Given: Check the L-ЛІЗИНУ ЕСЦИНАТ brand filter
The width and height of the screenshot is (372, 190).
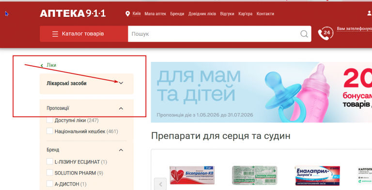Looking at the screenshot, I should pyautogui.click(x=49, y=162).
